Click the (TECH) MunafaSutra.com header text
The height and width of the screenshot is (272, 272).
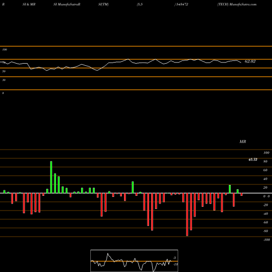[237, 4]
